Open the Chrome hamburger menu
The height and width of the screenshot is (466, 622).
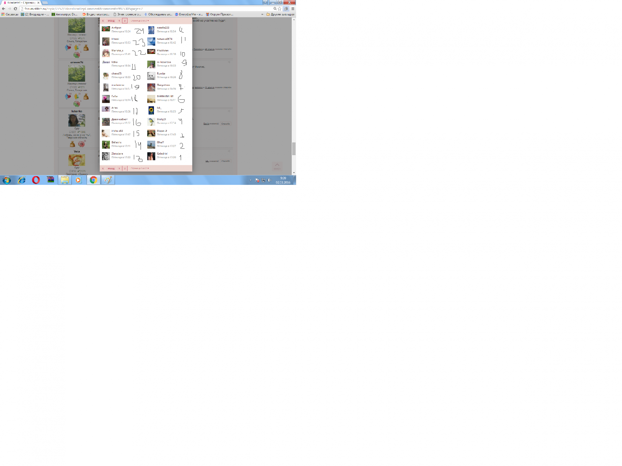(293, 9)
